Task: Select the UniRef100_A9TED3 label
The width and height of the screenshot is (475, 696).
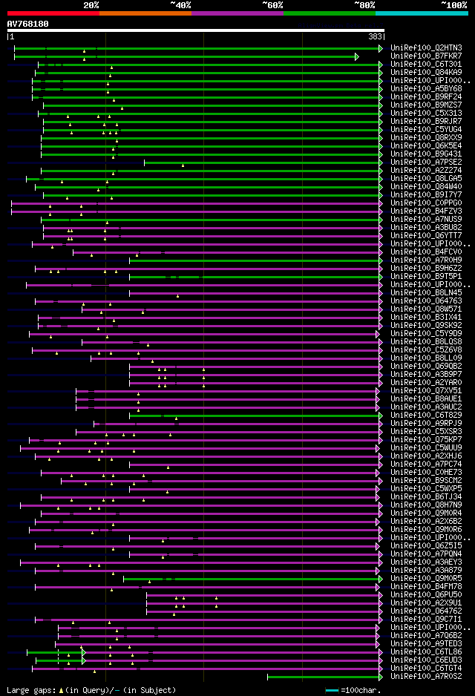Action: [x=426, y=644]
